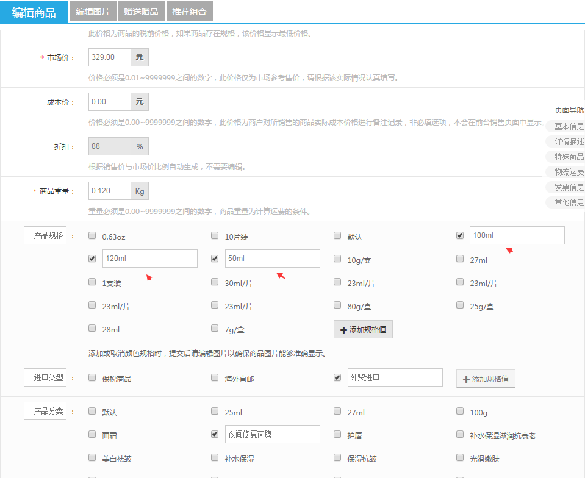Image resolution: width=585 pixels, height=478 pixels.
Task: Check the 7g/盒 spec checkbox
Action: point(215,328)
